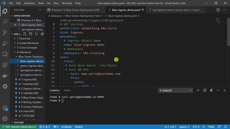The image size is (230, 129).
Task: Open the Edit menu
Action: (18, 3)
